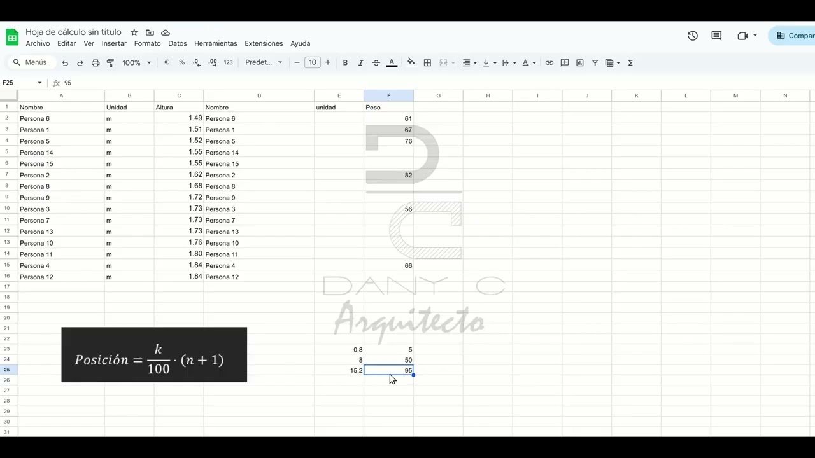Open the Formato menu
The image size is (815, 458).
point(147,43)
